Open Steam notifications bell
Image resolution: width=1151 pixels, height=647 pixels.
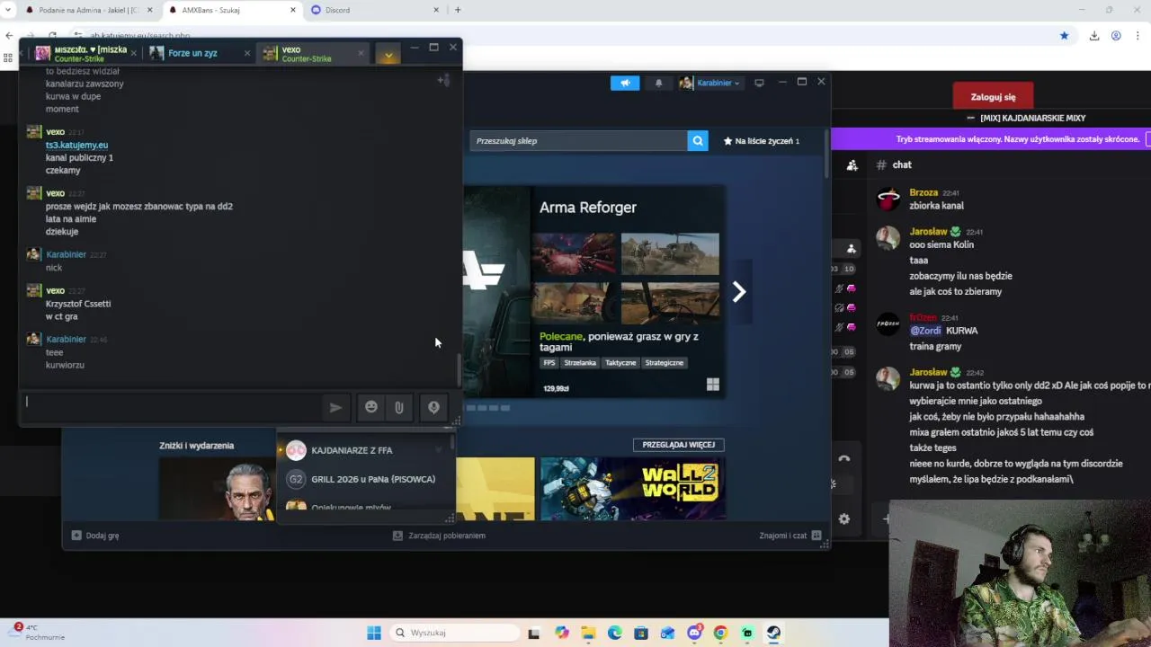[658, 83]
